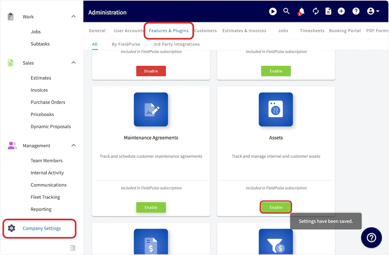
Task: Open notifications bell icon
Action: 301,12
